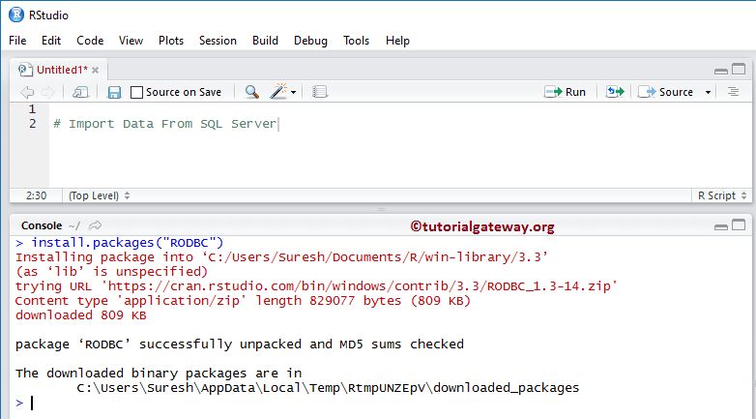The image size is (756, 419).
Task: Go forward to next source location
Action: coord(47,92)
